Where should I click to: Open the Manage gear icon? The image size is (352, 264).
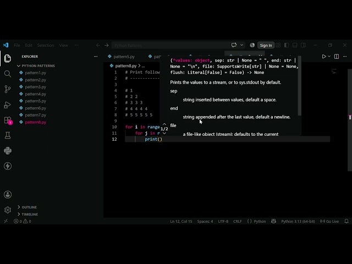click(7, 210)
